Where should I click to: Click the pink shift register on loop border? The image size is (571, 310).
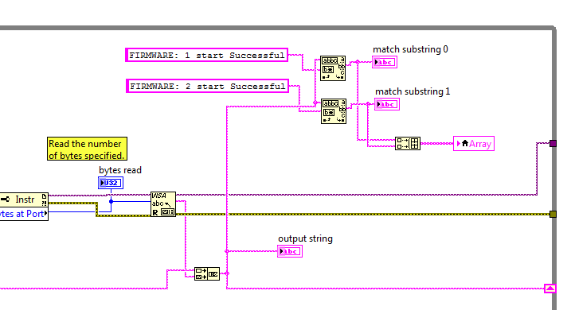[549, 289]
